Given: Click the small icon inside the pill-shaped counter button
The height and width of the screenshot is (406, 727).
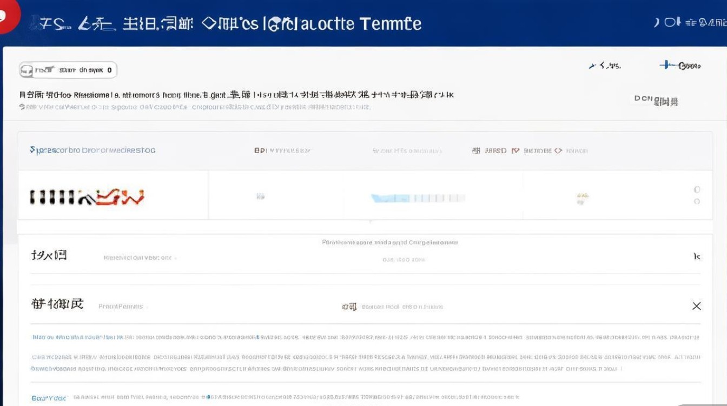Looking at the screenshot, I should (x=28, y=70).
